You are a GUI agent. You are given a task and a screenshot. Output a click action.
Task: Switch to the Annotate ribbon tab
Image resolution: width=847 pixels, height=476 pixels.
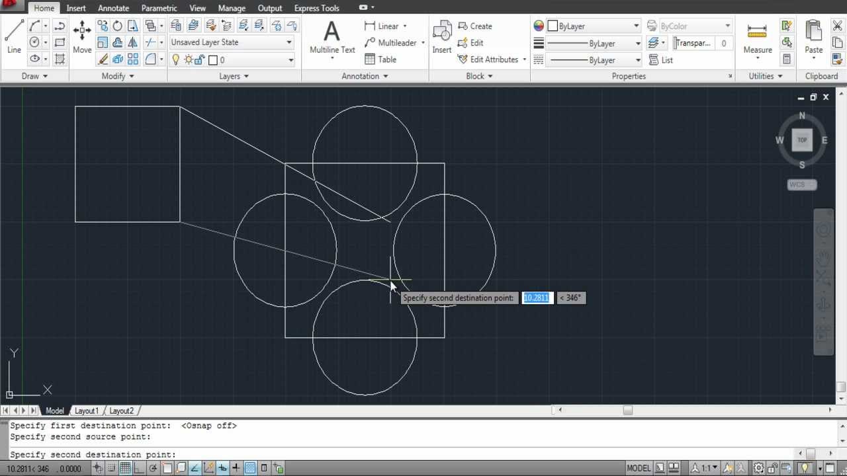coord(113,8)
